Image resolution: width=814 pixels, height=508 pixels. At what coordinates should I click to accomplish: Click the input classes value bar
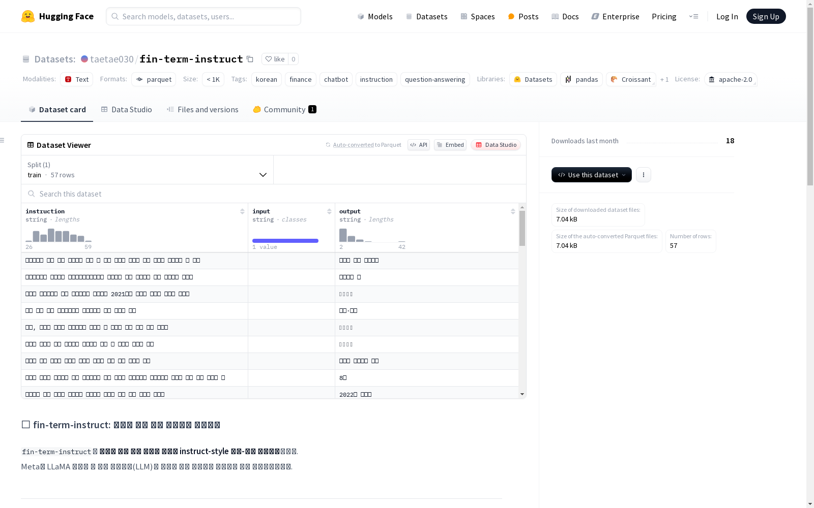285,241
